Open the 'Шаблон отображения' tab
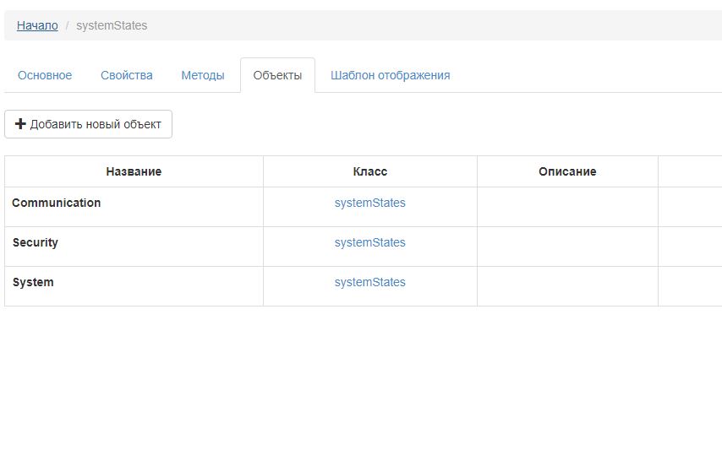The height and width of the screenshot is (461, 722). coord(390,75)
